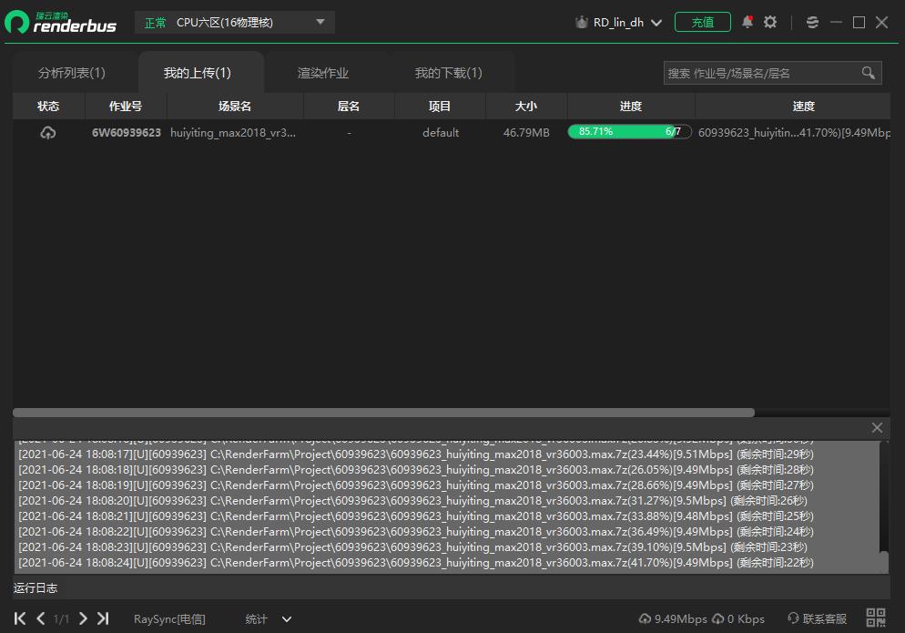This screenshot has width=905, height=633.
Task: Click the search magnifier icon
Action: (x=868, y=73)
